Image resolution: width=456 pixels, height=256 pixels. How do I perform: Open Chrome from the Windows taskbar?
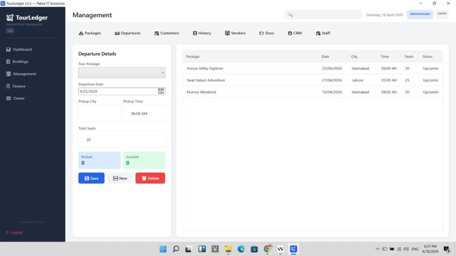pyautogui.click(x=268, y=249)
